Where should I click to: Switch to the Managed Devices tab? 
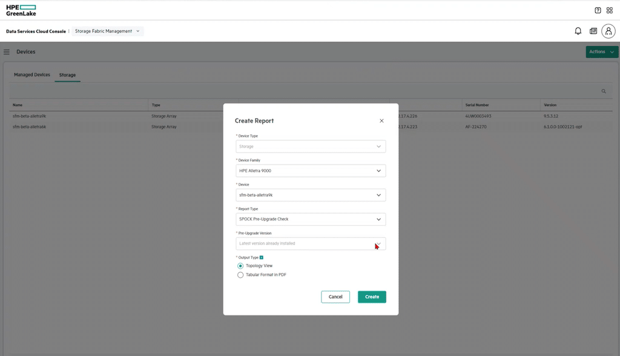(32, 74)
